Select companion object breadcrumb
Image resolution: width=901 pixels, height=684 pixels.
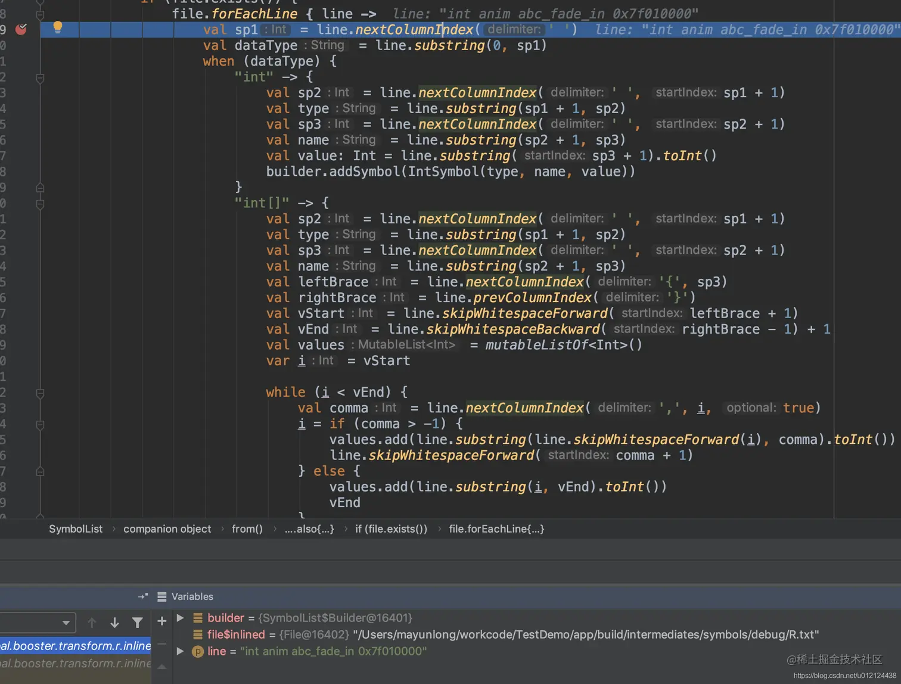click(167, 529)
